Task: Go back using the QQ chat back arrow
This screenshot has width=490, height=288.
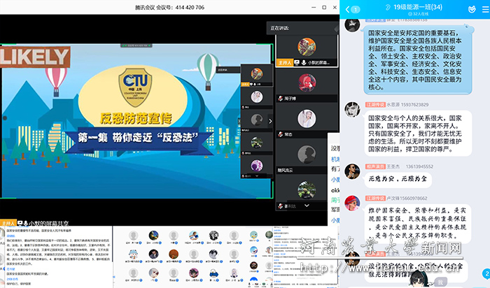Action: pos(347,9)
